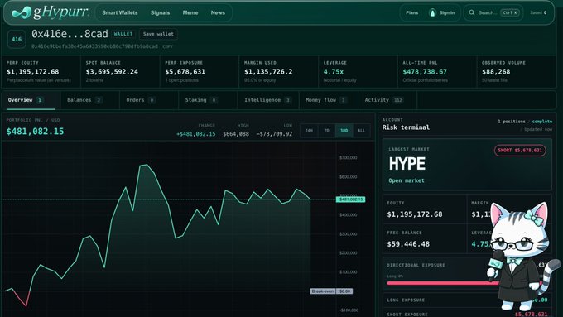Go to the Meme section
Viewport: 563px width, 317px height.
click(x=190, y=12)
